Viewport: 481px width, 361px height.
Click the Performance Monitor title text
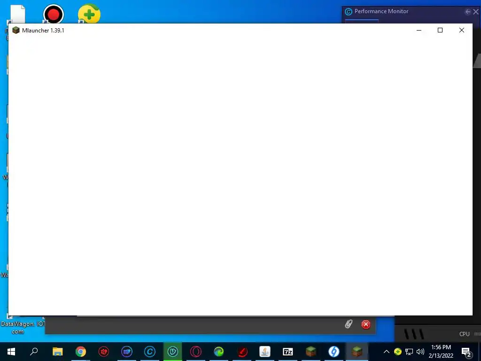point(381,11)
